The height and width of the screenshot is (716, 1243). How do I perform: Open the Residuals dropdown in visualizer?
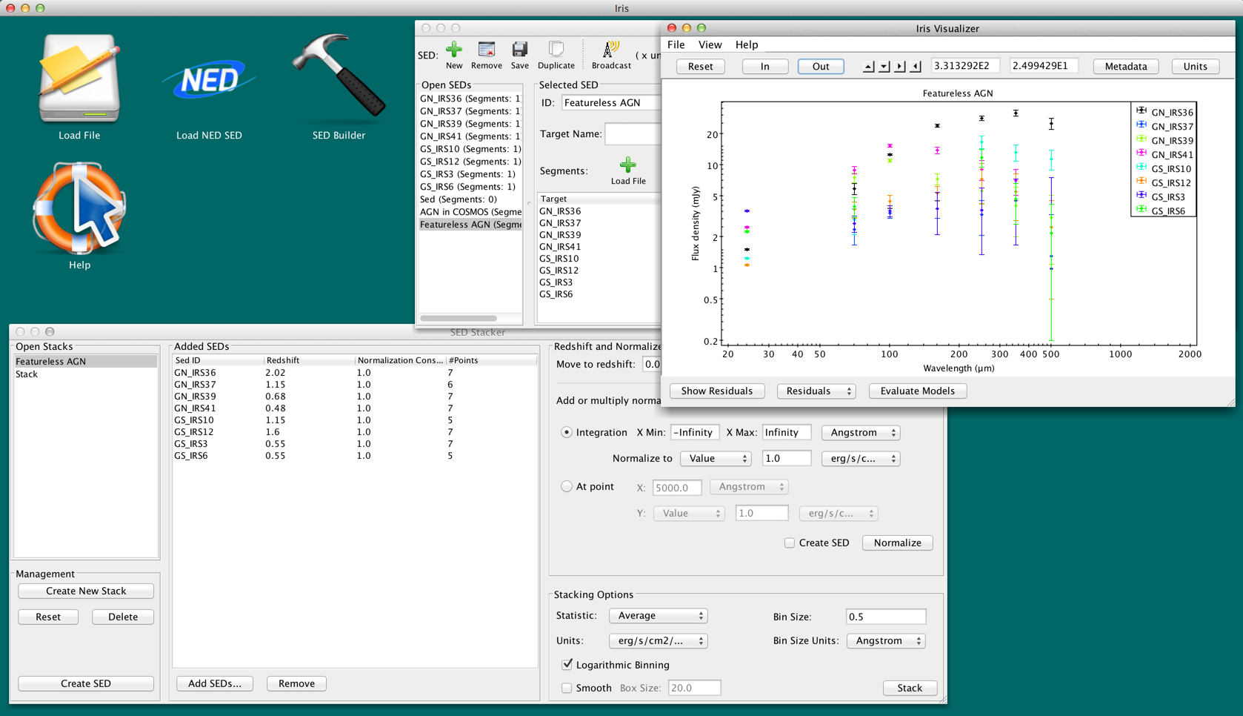pyautogui.click(x=816, y=391)
